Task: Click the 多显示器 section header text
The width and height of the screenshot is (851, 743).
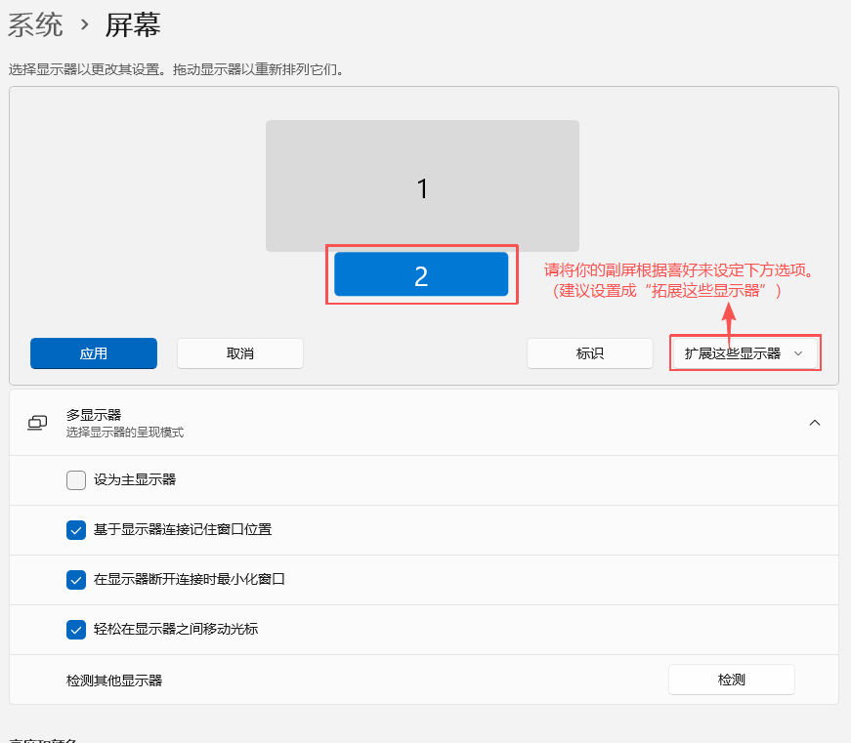Action: 94,415
